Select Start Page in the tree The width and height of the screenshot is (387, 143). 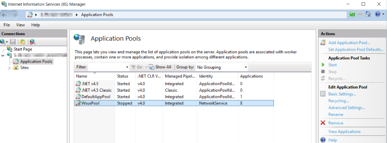[x=23, y=49]
